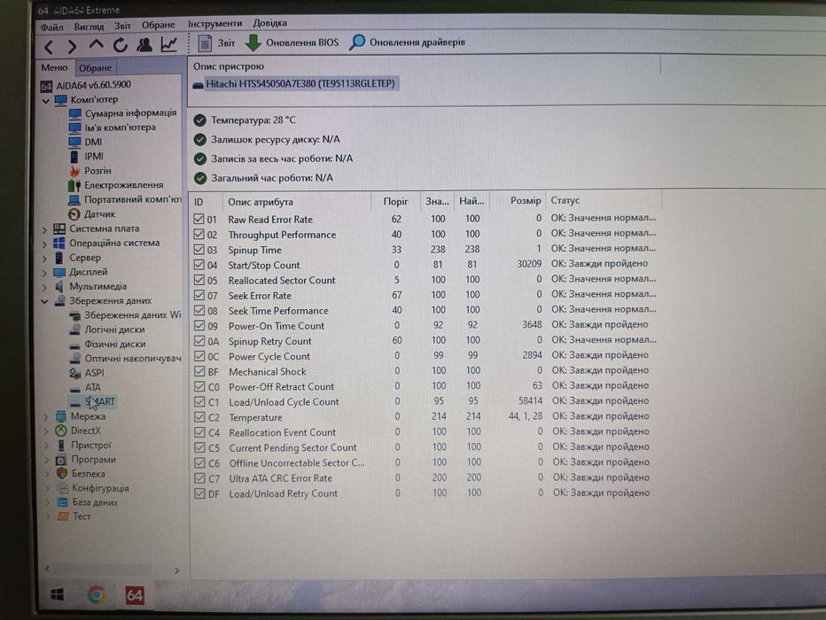Open the Звіт report toolbar button
This screenshot has width=826, height=620.
[216, 43]
